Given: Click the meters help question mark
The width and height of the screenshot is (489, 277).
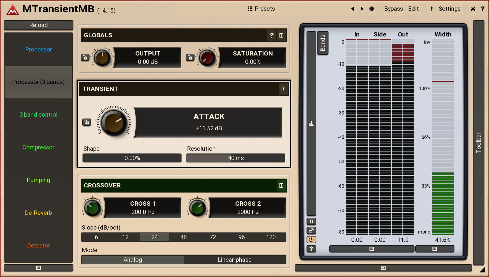Looking at the screenshot, I should (311, 249).
